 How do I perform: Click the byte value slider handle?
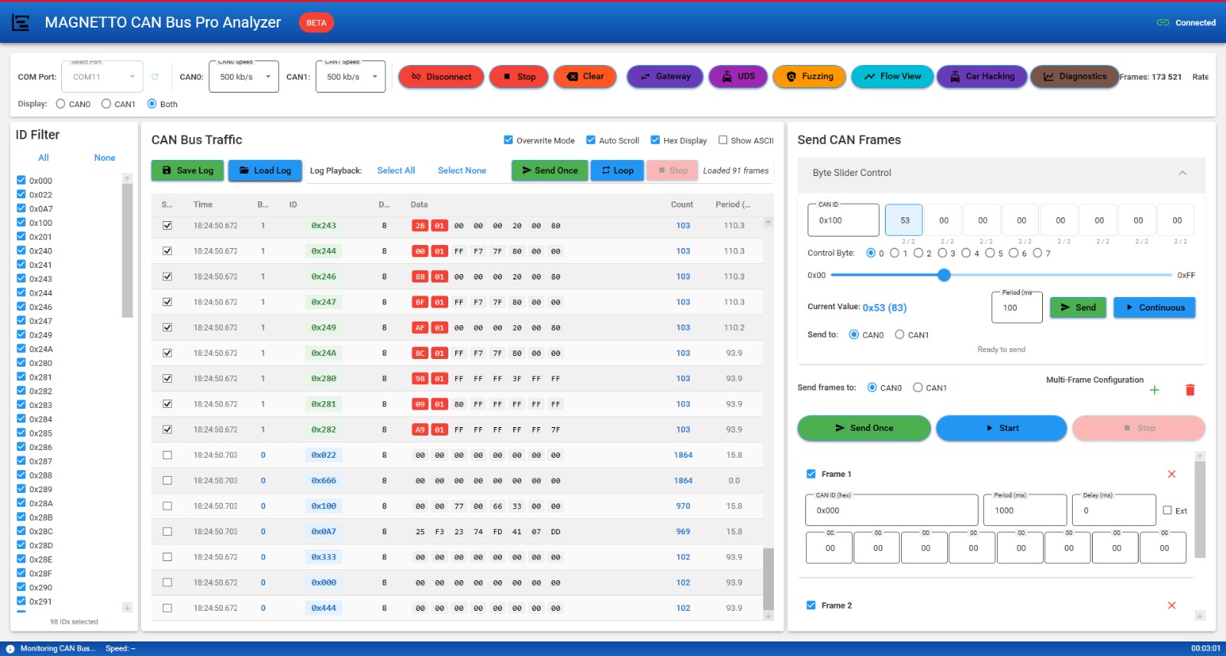tap(944, 275)
